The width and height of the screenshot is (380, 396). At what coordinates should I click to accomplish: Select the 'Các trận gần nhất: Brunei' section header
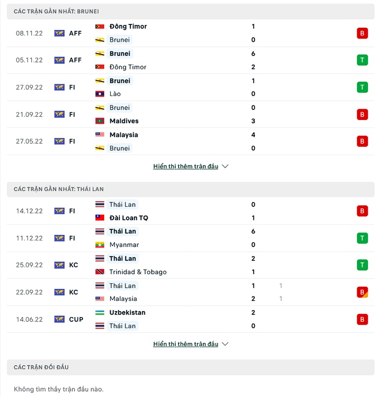click(190, 11)
